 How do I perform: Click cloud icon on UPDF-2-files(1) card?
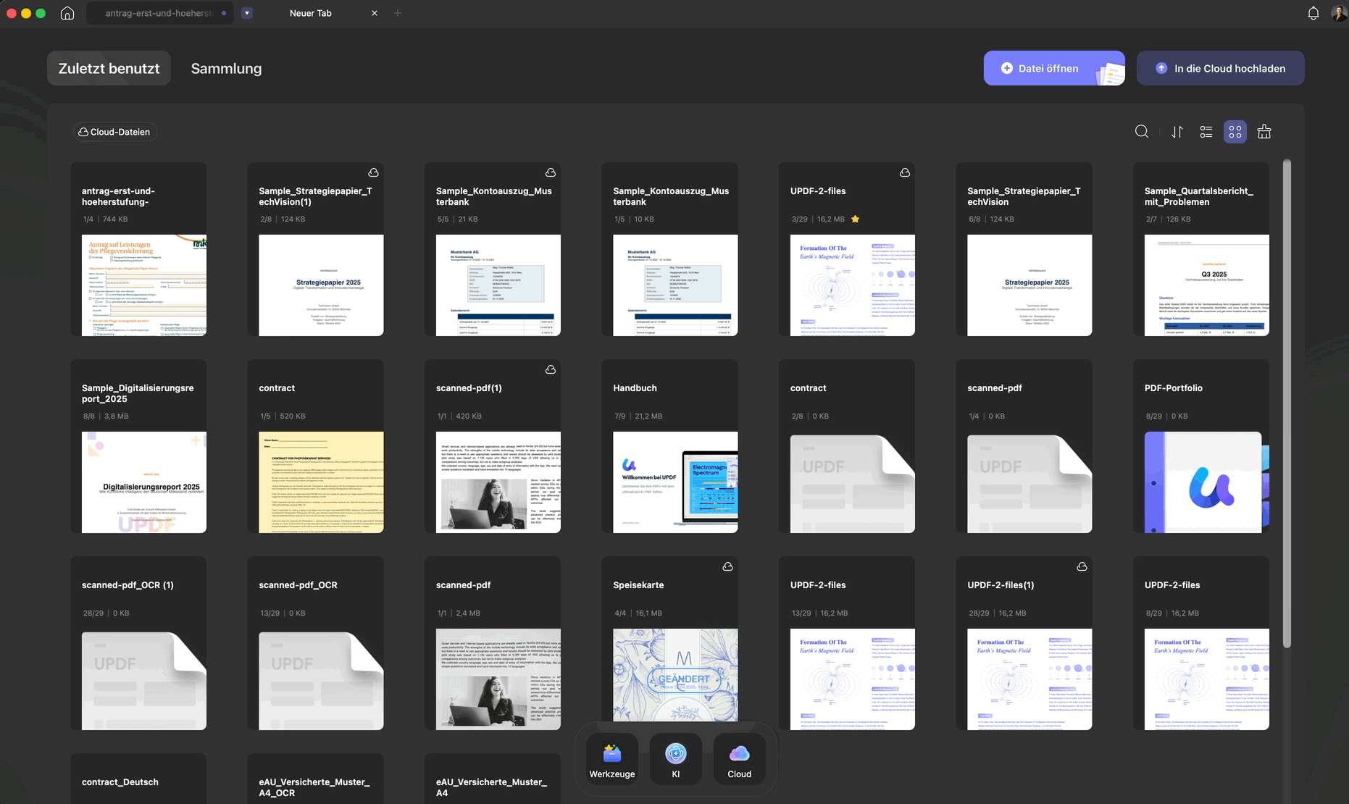[x=1082, y=566]
